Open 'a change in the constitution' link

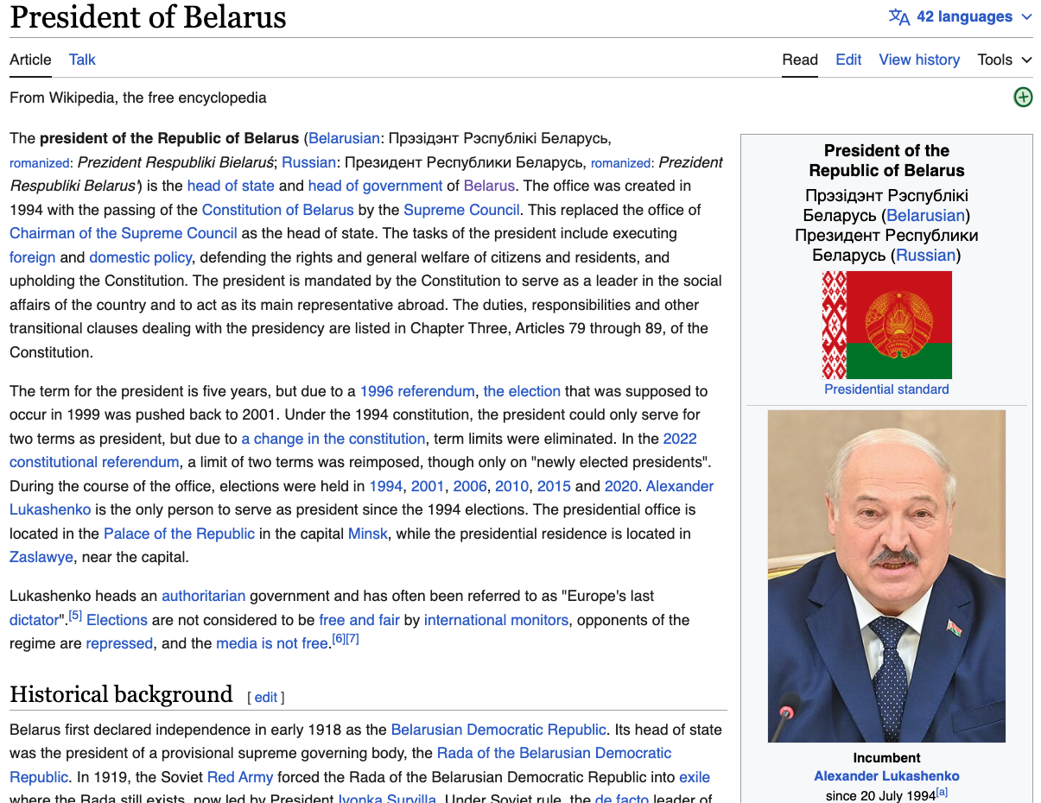(333, 439)
